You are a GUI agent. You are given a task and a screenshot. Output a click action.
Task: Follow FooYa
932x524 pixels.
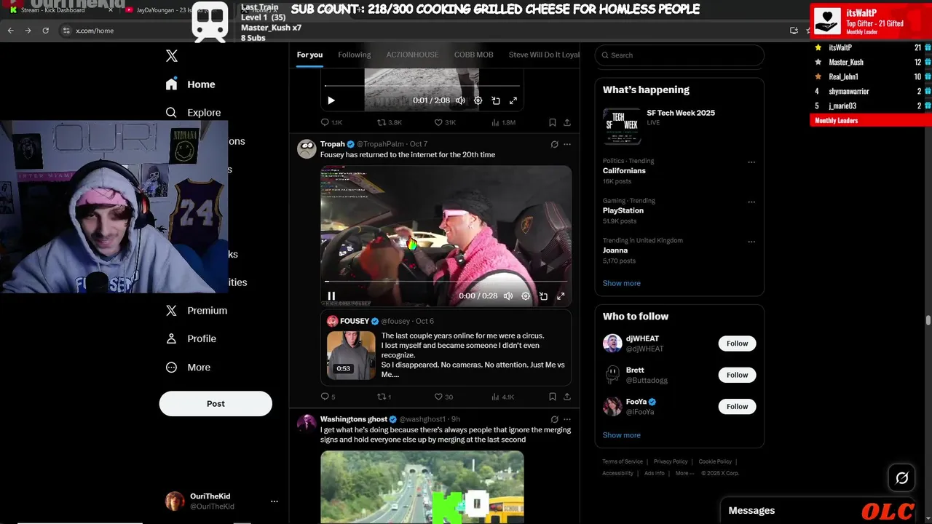coord(737,406)
